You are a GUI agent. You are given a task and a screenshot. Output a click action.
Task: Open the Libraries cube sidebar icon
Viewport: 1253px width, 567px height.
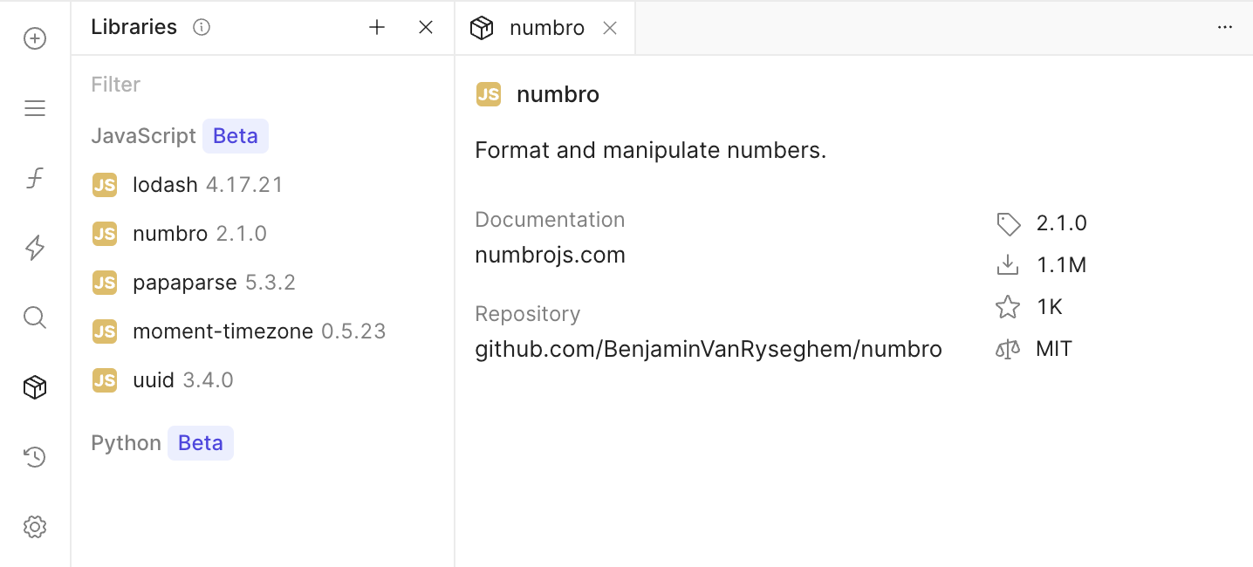[35, 387]
